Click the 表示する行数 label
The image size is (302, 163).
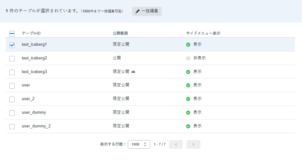113,144
